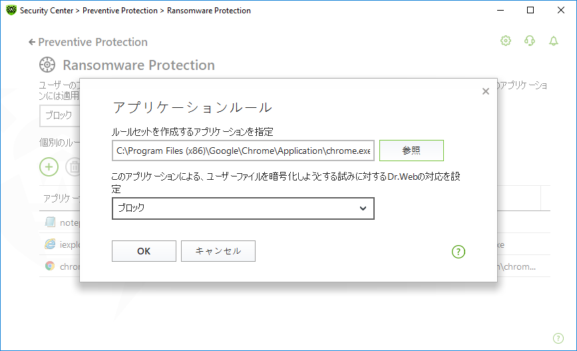
Task: Select Security Center in the breadcrumb
Action: click(47, 11)
